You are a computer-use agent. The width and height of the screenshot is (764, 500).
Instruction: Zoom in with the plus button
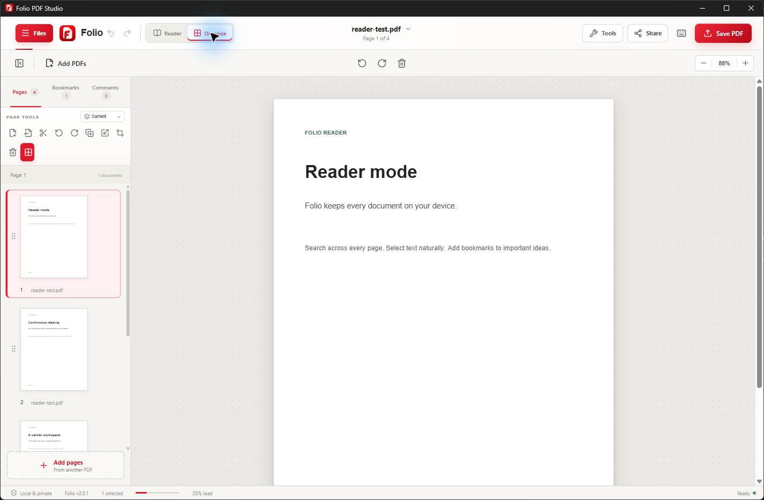click(745, 63)
